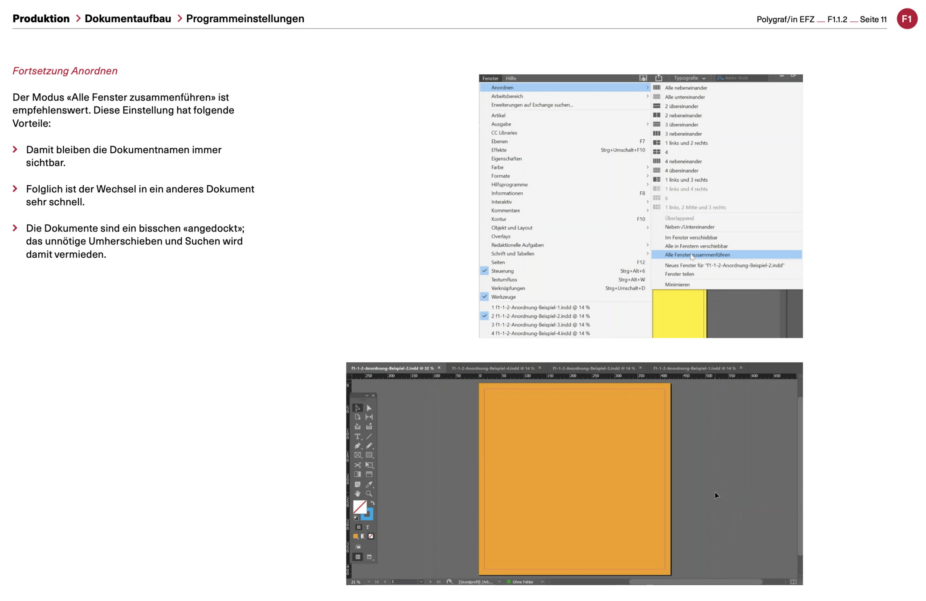The image size is (926, 601).
Task: Choose the Direct Selection arrow tool
Action: pos(369,408)
